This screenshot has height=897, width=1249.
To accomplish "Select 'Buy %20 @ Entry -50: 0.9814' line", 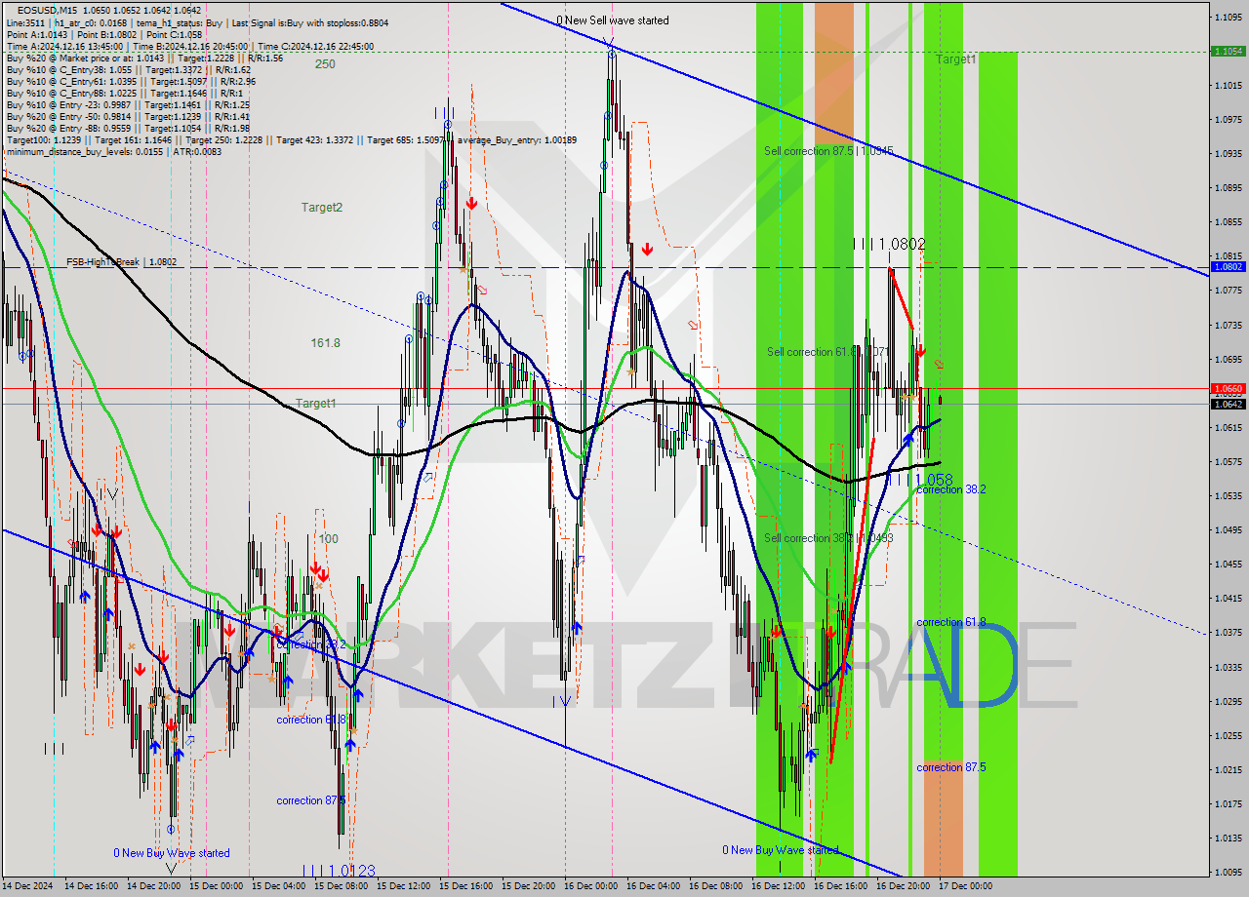I will [128, 117].
